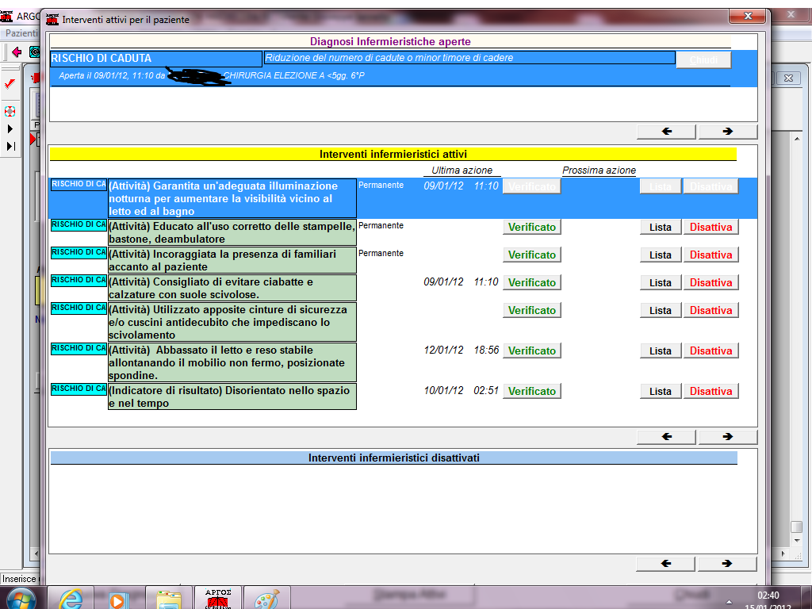Click Verificato for illuminazione notturna activity
The image size is (812, 609).
tap(532, 186)
